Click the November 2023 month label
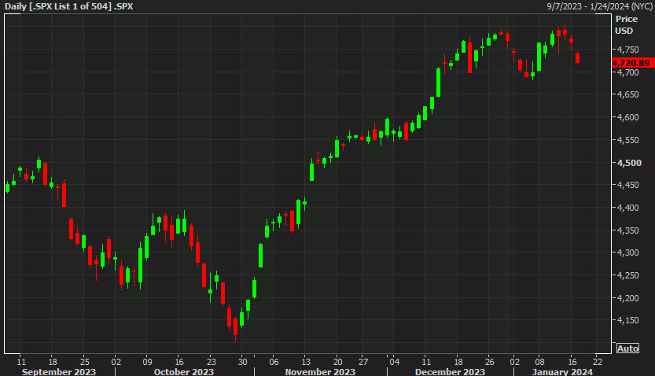 (320, 371)
